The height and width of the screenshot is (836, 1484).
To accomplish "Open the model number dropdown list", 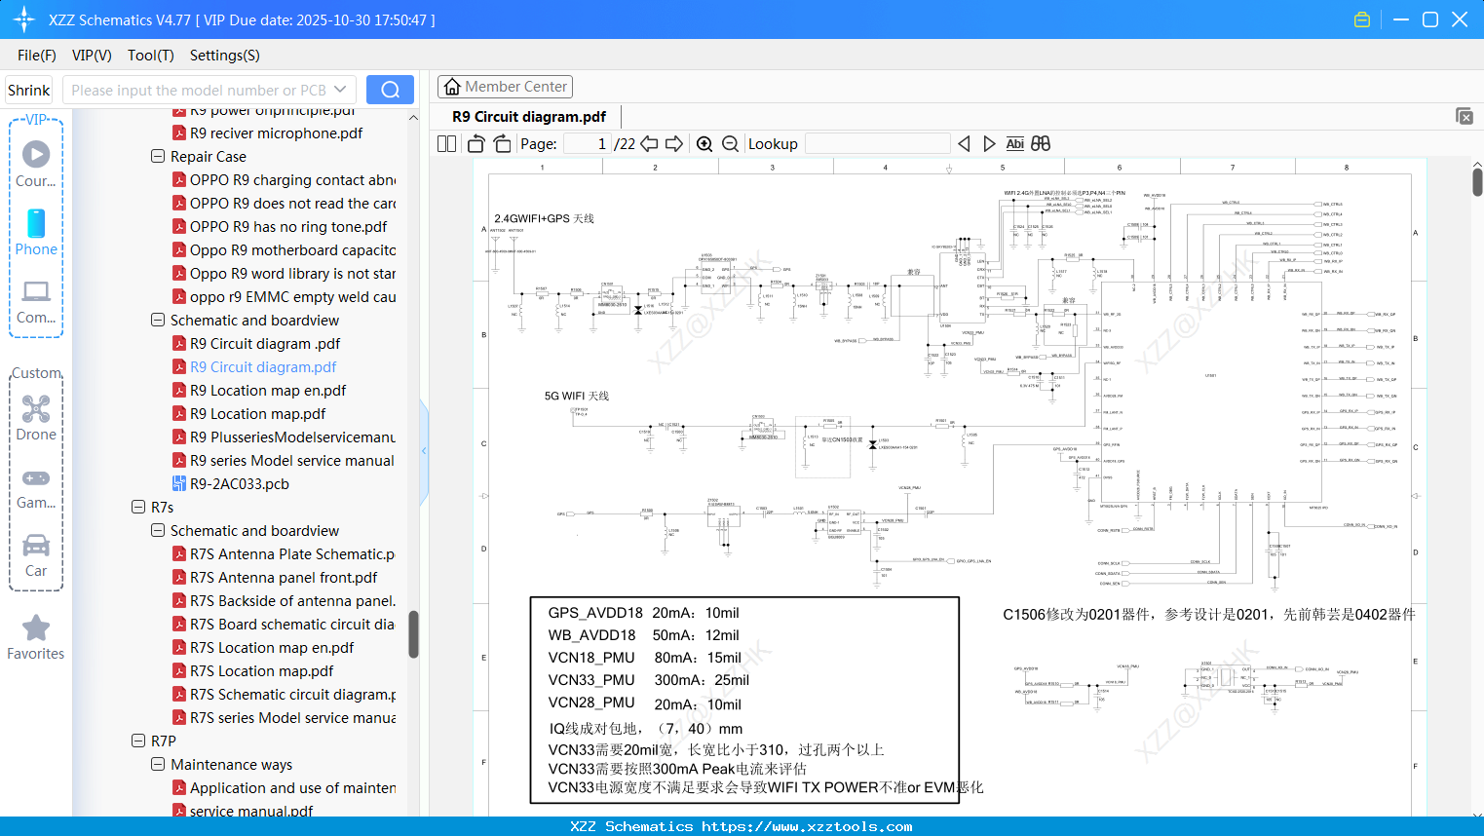I will coord(339,89).
